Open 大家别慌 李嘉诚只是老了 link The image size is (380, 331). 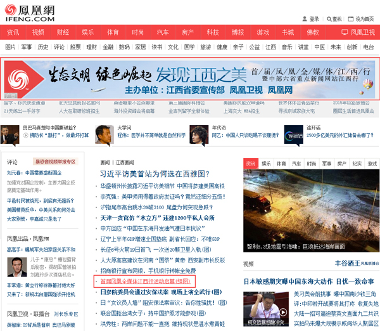coord(34,219)
